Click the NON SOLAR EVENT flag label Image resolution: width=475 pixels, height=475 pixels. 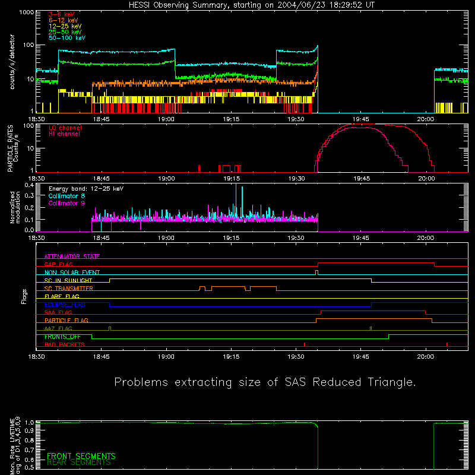point(72,273)
